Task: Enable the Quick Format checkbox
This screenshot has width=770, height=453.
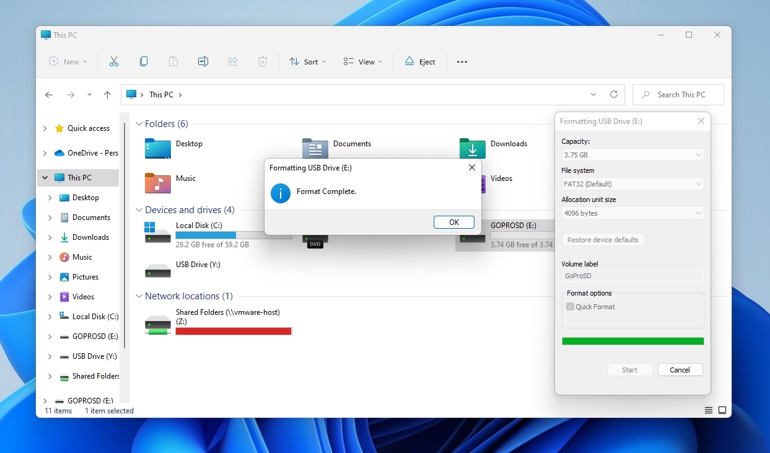Action: 570,306
